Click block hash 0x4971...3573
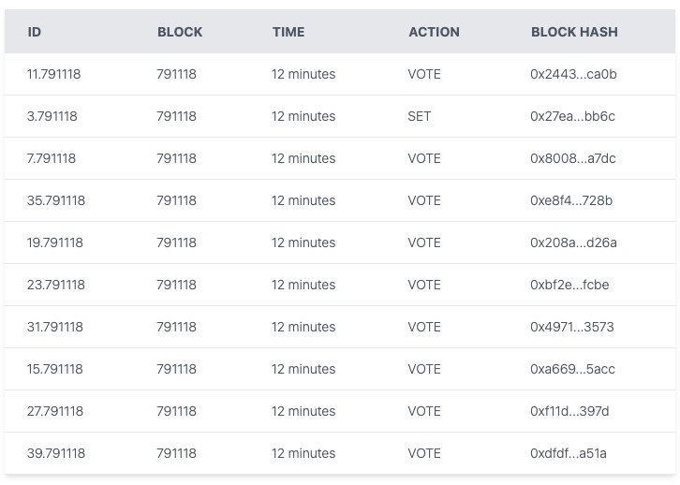 point(572,327)
